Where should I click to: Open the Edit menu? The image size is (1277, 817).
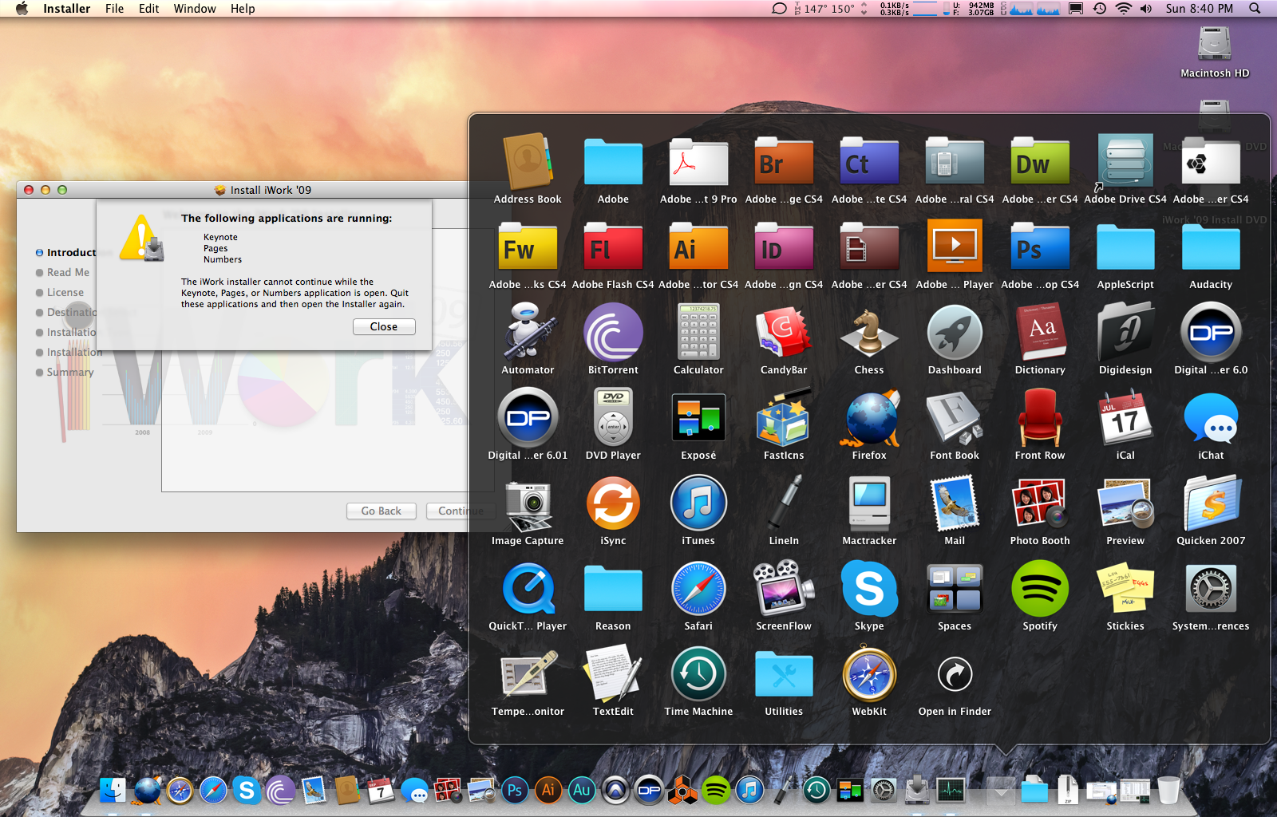point(149,9)
